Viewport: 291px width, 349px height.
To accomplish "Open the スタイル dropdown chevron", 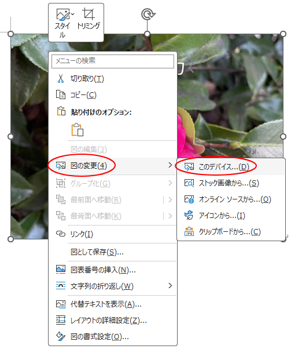I will pos(73,14).
